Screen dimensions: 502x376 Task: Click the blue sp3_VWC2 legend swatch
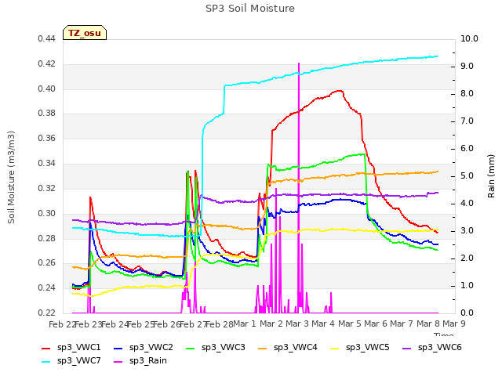pyautogui.click(x=118, y=348)
